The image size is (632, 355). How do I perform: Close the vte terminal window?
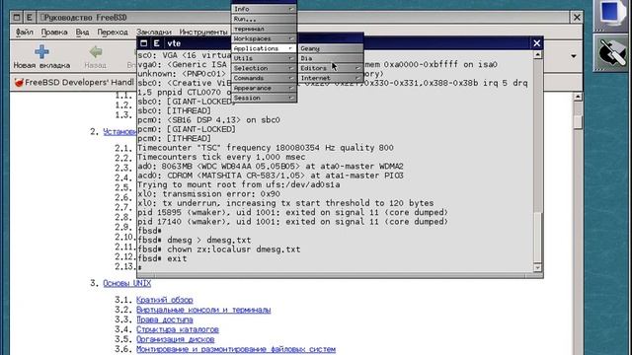(536, 43)
